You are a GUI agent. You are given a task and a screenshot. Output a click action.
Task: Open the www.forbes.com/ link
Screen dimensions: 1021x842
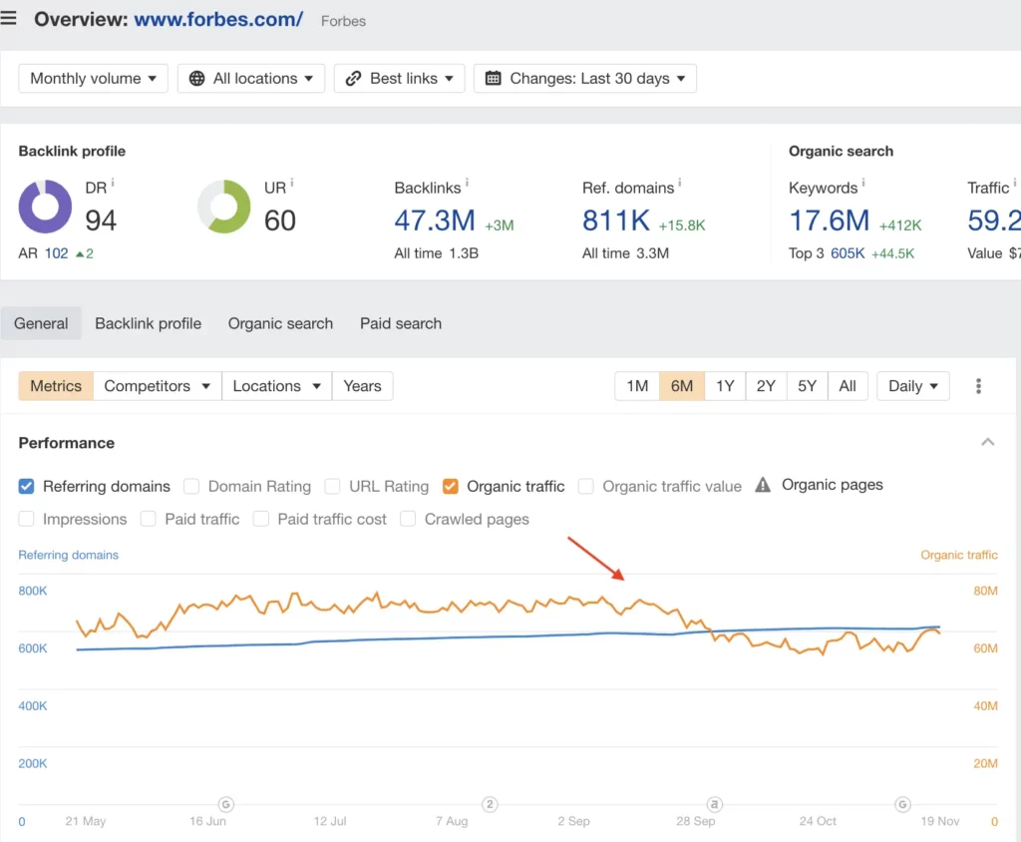click(x=218, y=19)
